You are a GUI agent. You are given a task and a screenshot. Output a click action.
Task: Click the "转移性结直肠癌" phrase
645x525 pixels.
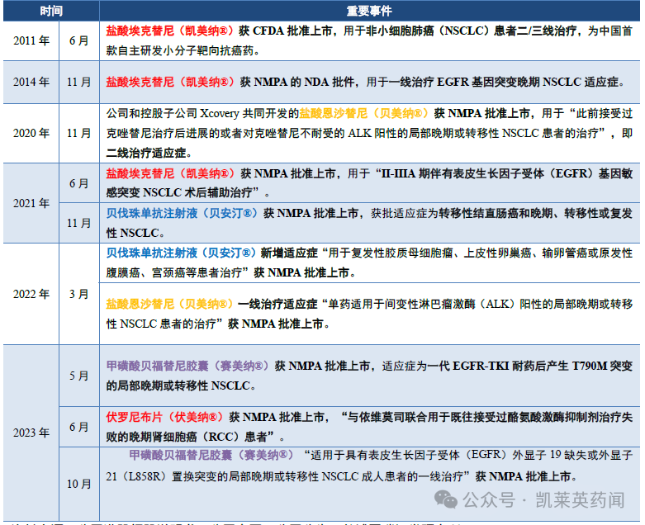(x=478, y=213)
